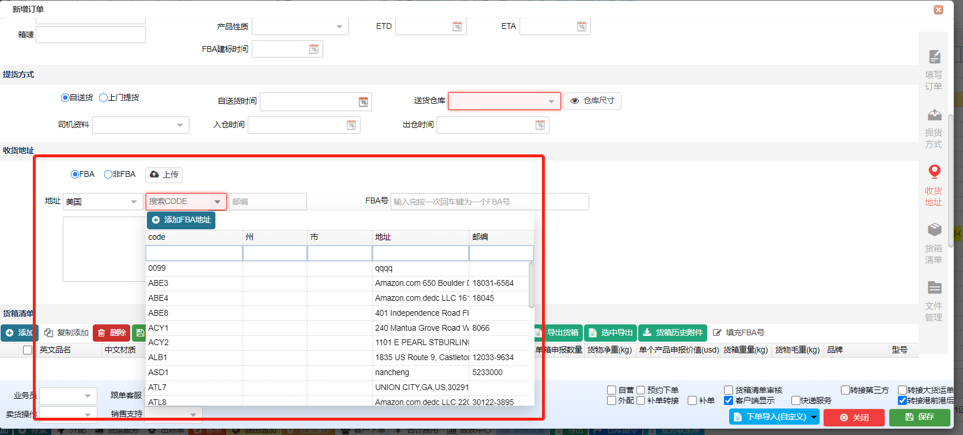Select the 上门提货 radio option
963x435 pixels.
104,98
